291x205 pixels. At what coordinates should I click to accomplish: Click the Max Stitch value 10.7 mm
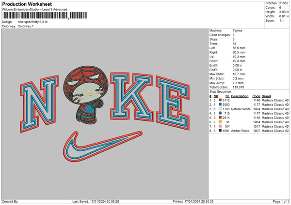tap(239, 74)
